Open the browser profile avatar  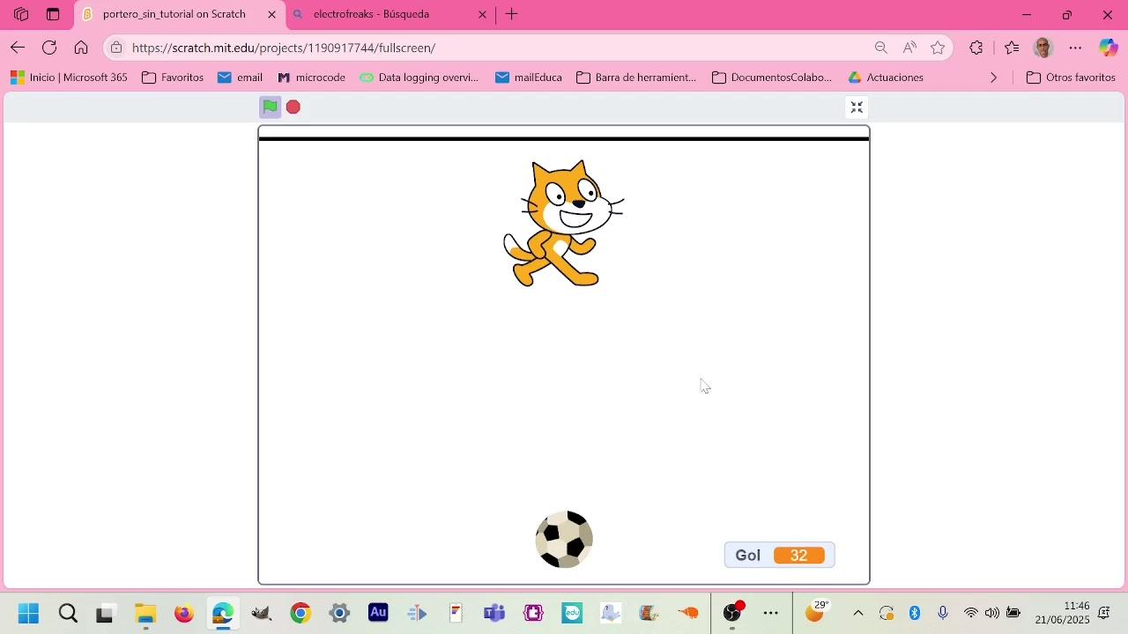[1043, 48]
